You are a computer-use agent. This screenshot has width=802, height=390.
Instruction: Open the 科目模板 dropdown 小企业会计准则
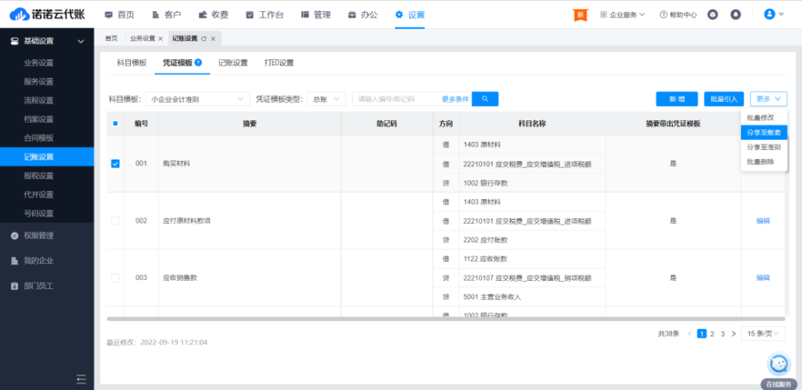coord(196,99)
